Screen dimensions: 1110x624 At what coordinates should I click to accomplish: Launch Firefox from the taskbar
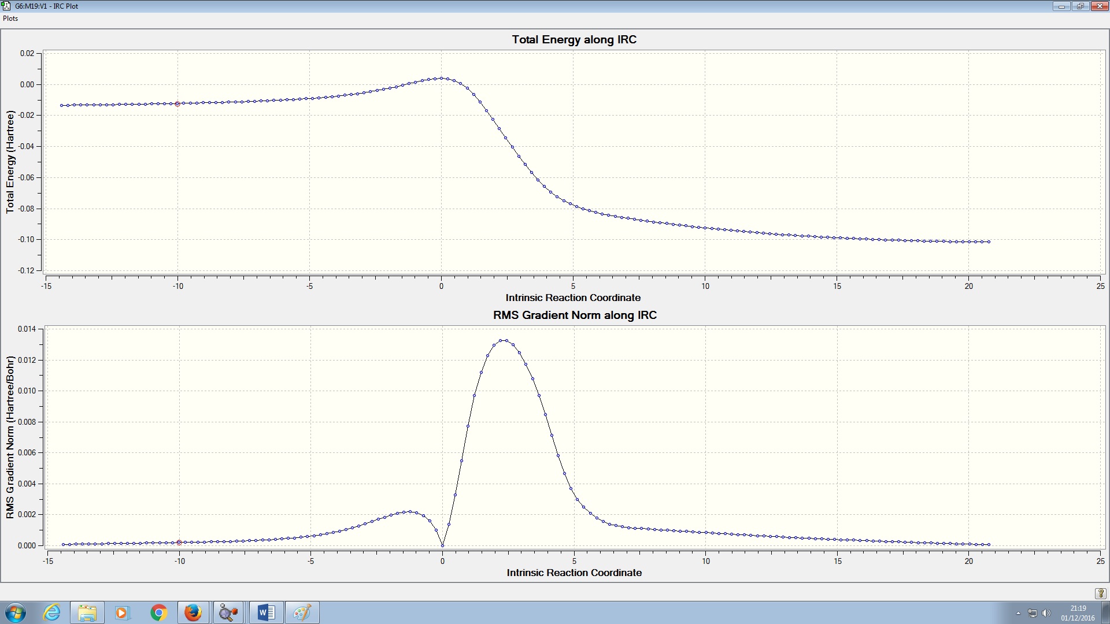[x=193, y=612]
